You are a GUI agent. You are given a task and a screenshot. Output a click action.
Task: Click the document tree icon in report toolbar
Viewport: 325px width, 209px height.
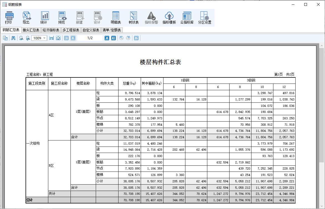(x=5, y=38)
